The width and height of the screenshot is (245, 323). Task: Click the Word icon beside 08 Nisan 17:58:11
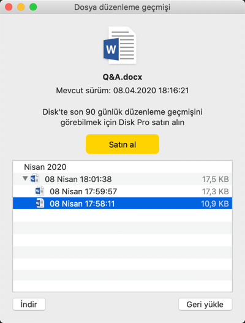[x=40, y=203]
